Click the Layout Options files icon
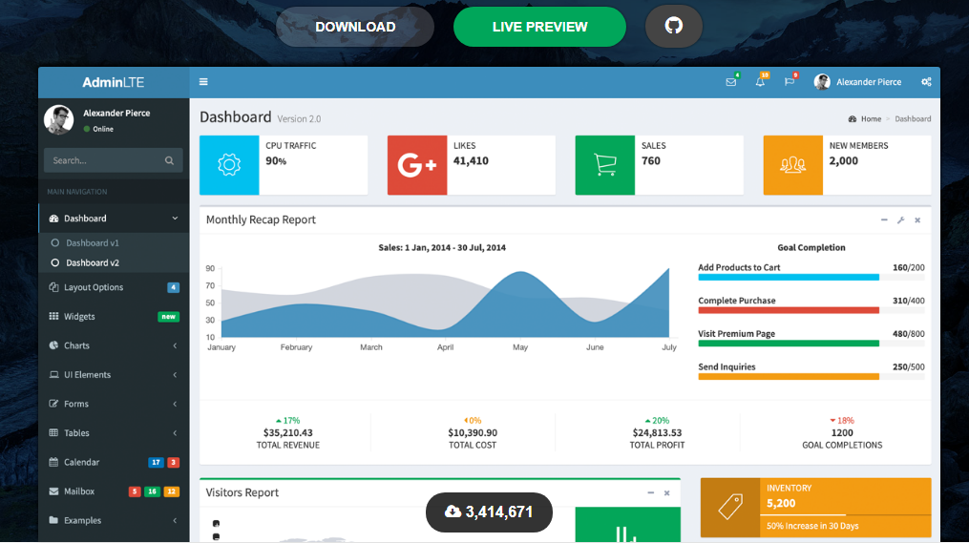This screenshot has width=969, height=543. tap(53, 287)
